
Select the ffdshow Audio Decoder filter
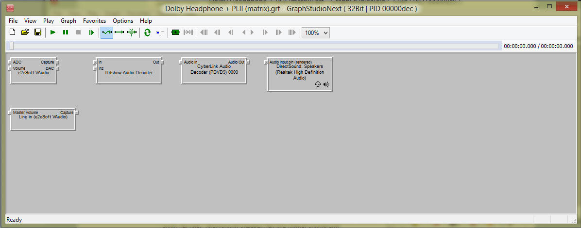coord(129,71)
